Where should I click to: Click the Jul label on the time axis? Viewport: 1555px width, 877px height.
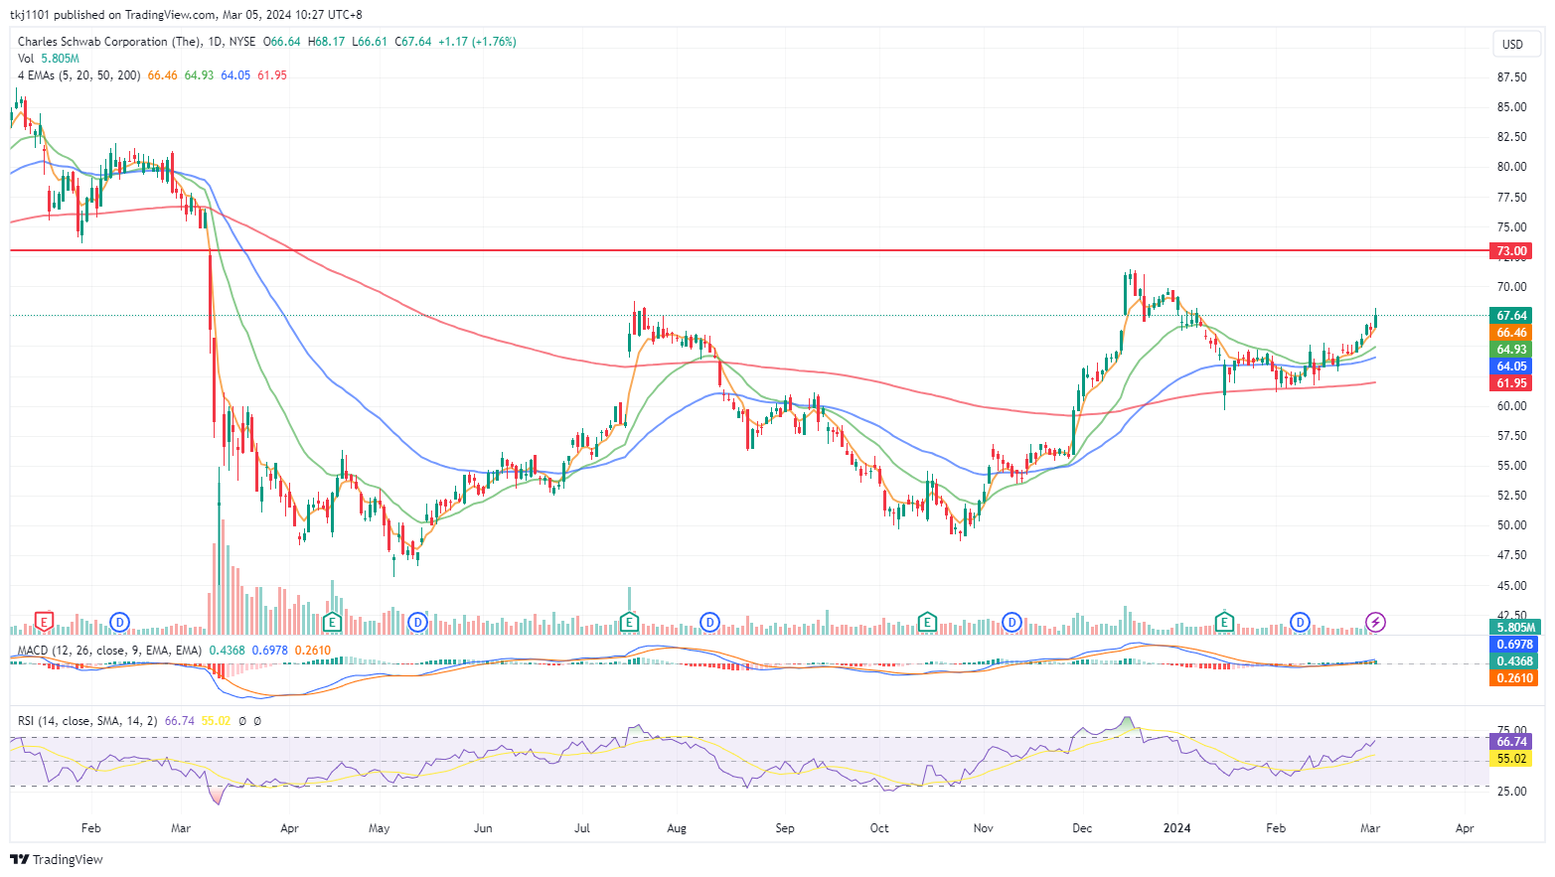click(582, 828)
